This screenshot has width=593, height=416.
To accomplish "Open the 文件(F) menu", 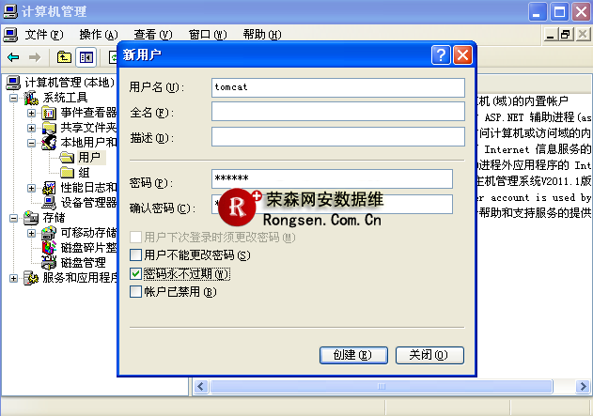I will coord(43,35).
